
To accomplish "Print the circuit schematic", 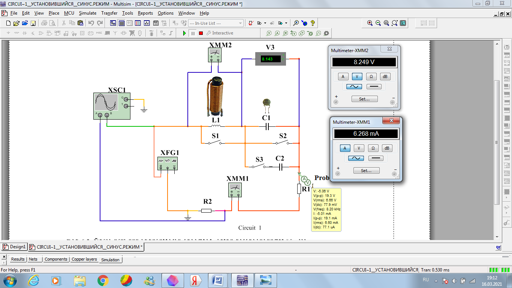I will pos(44,23).
